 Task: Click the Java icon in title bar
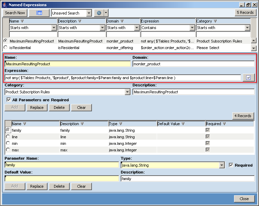pyautogui.click(x=4, y=5)
